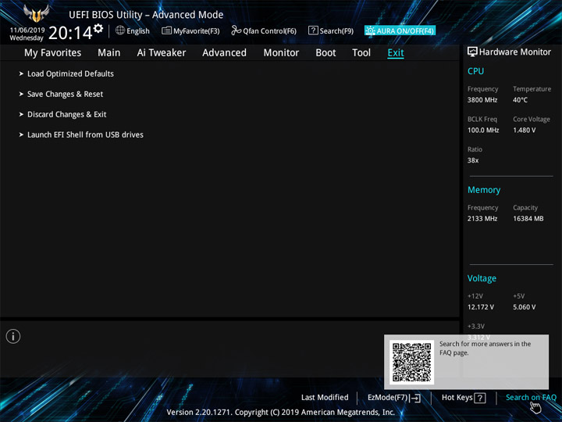Click the CPU frequency value 3800 MHz
This screenshot has width=562, height=422.
click(482, 100)
